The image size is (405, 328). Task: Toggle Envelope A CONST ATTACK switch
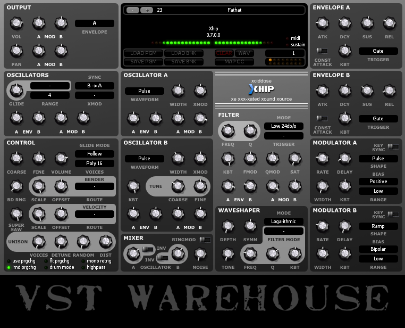click(x=322, y=51)
